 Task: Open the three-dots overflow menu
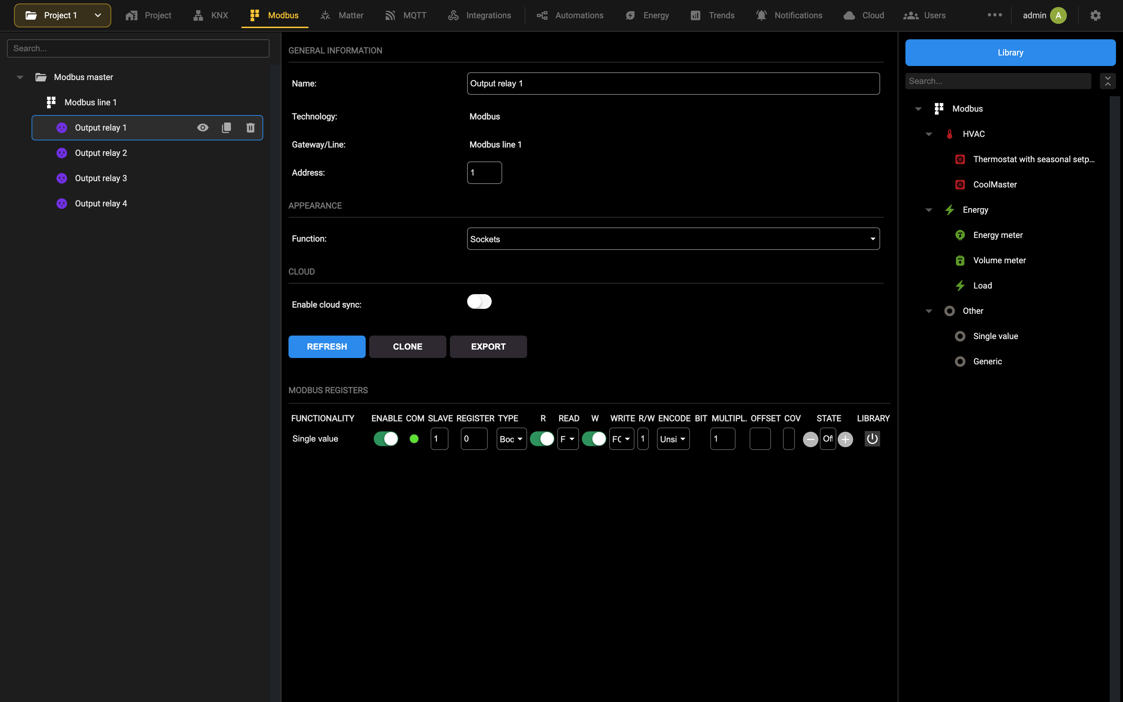(995, 15)
